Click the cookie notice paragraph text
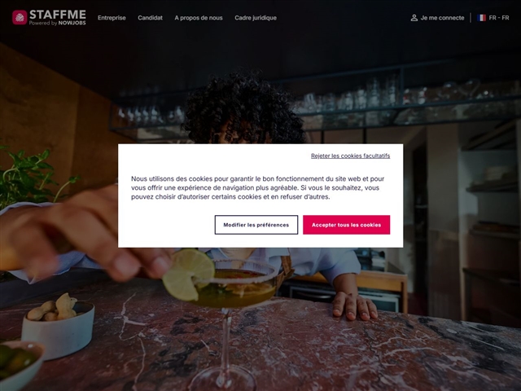 click(x=257, y=187)
